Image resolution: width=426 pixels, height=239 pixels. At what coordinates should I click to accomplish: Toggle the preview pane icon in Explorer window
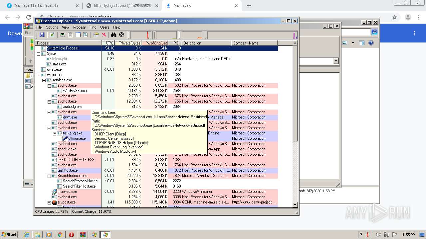point(362,43)
